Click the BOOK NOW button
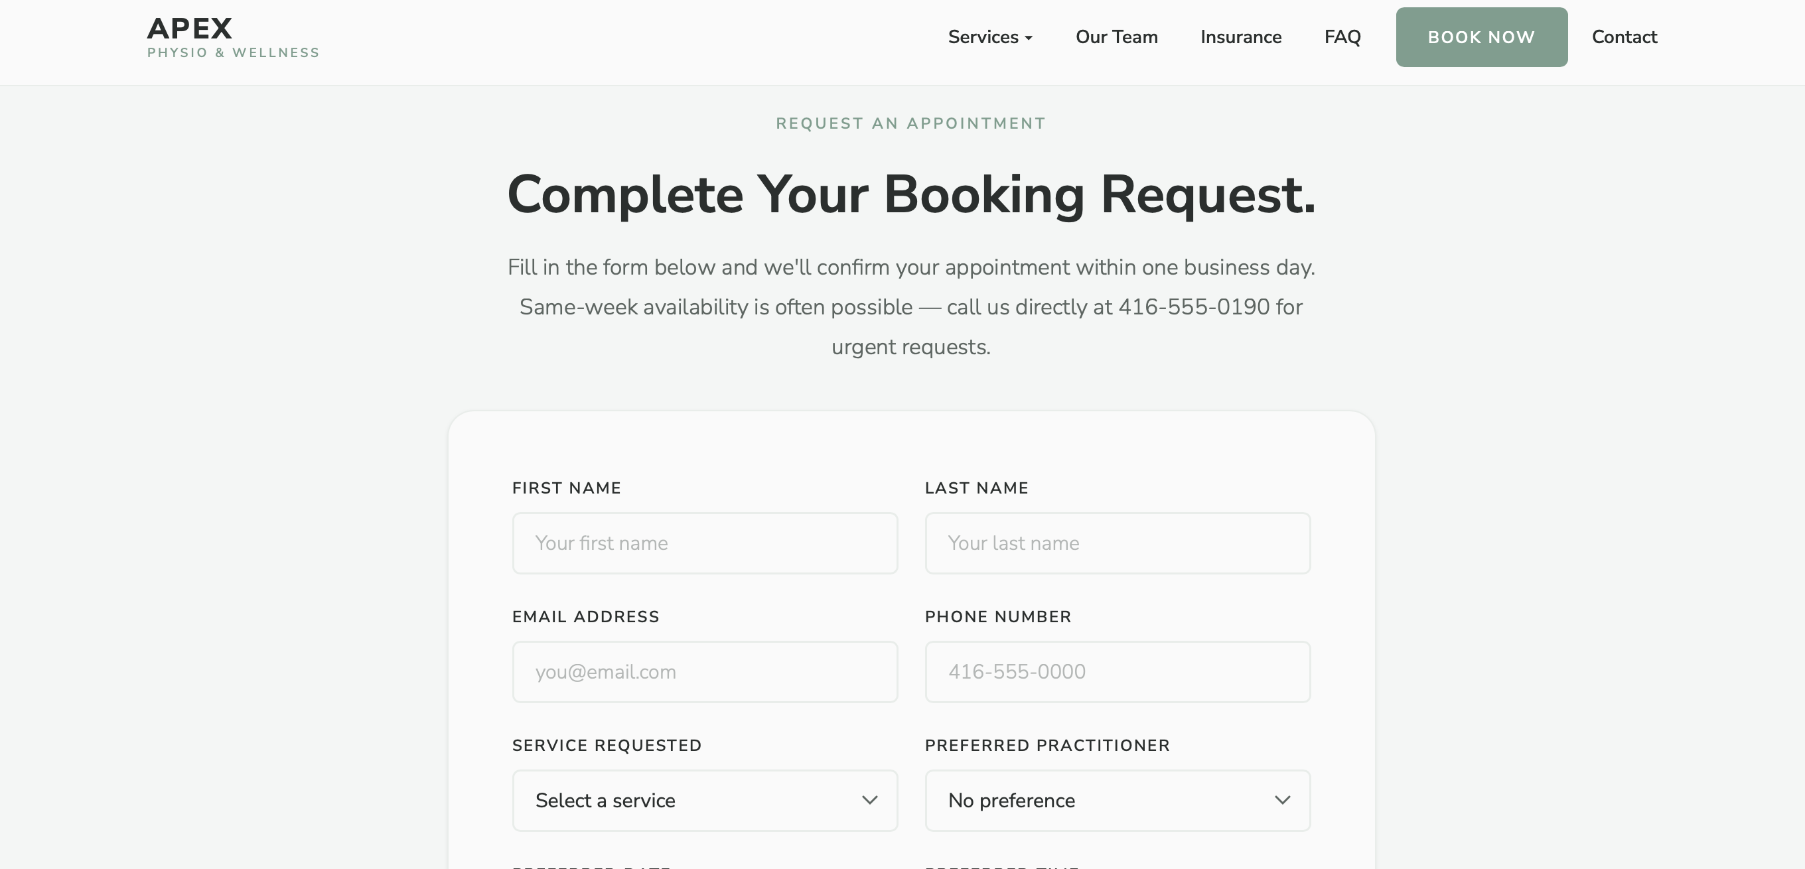Viewport: 1805px width, 869px height. pyautogui.click(x=1481, y=36)
